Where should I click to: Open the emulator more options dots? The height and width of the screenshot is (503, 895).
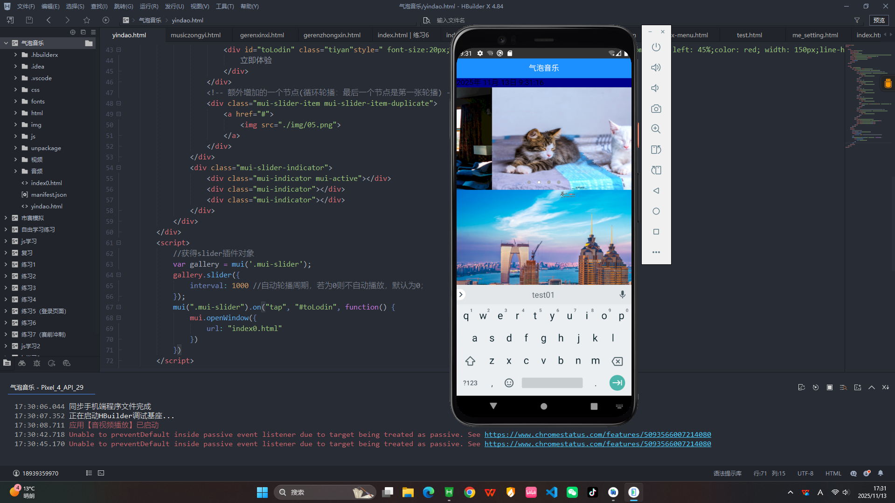click(656, 252)
